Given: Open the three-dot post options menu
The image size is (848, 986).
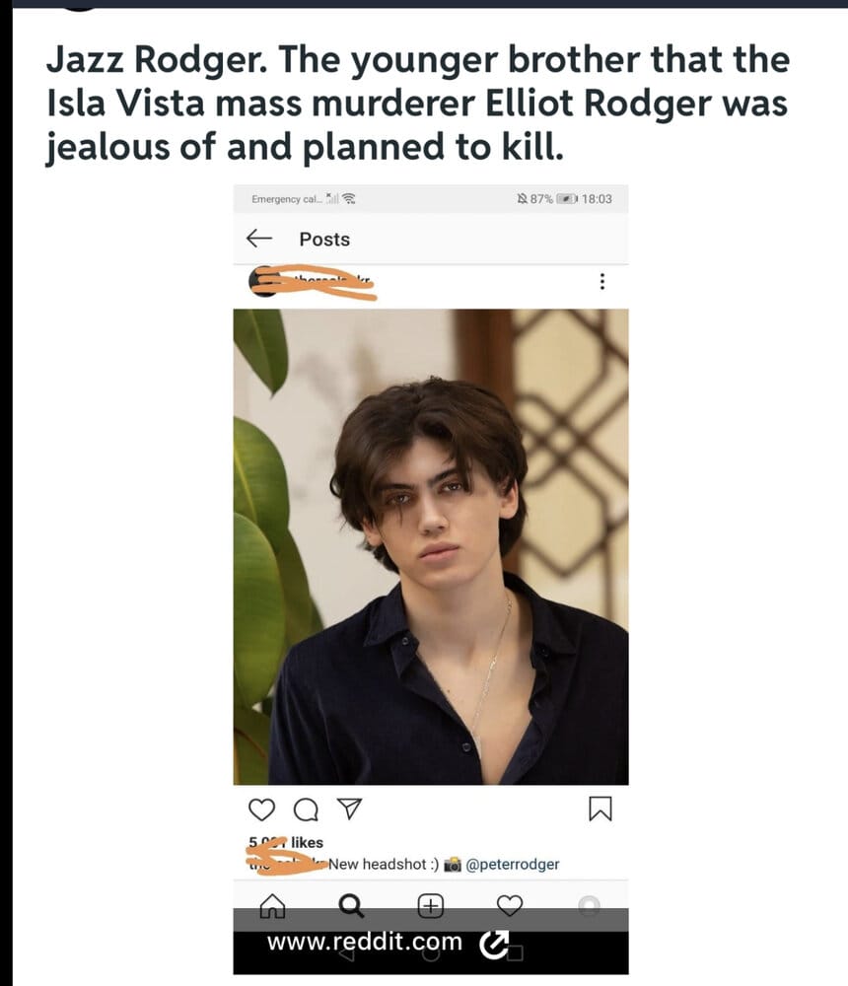Looking at the screenshot, I should click(x=602, y=281).
